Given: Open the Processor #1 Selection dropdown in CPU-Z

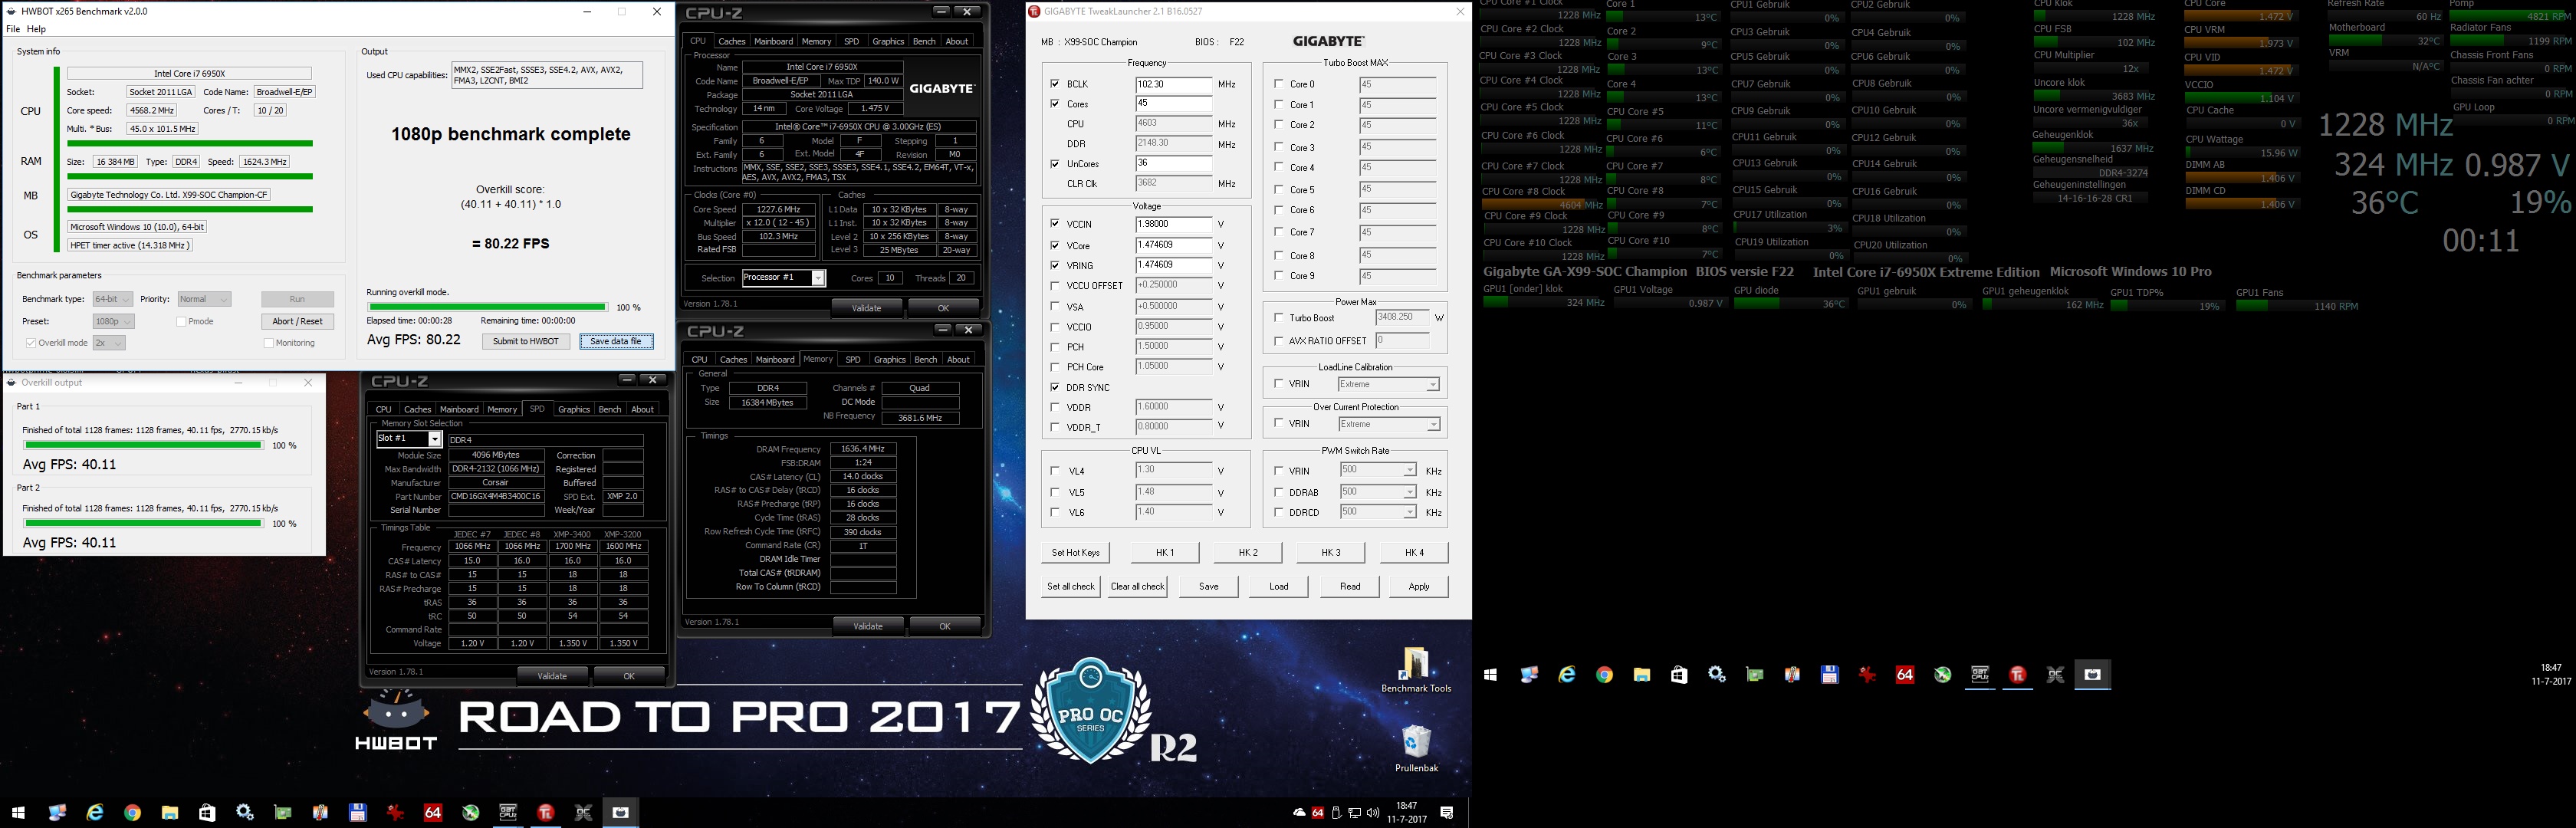Looking at the screenshot, I should click(x=783, y=278).
